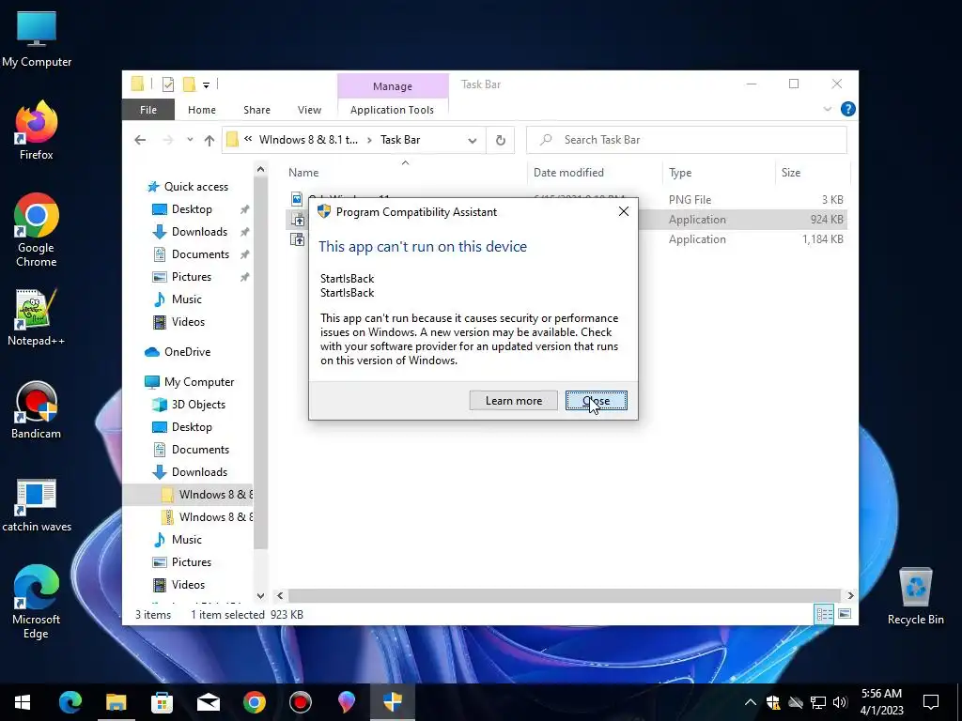Open volume control in system tray
Screen dimensions: 962x721
[840, 702]
